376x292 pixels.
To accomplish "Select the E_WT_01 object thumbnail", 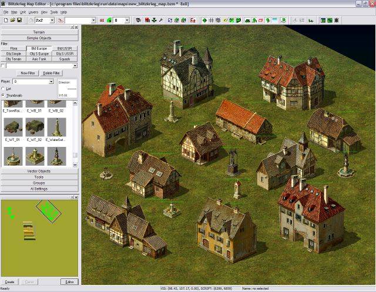I will click(12, 126).
